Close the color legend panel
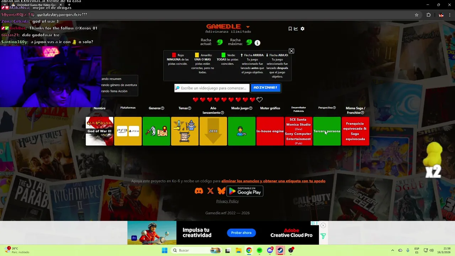This screenshot has height=256, width=455. (291, 51)
